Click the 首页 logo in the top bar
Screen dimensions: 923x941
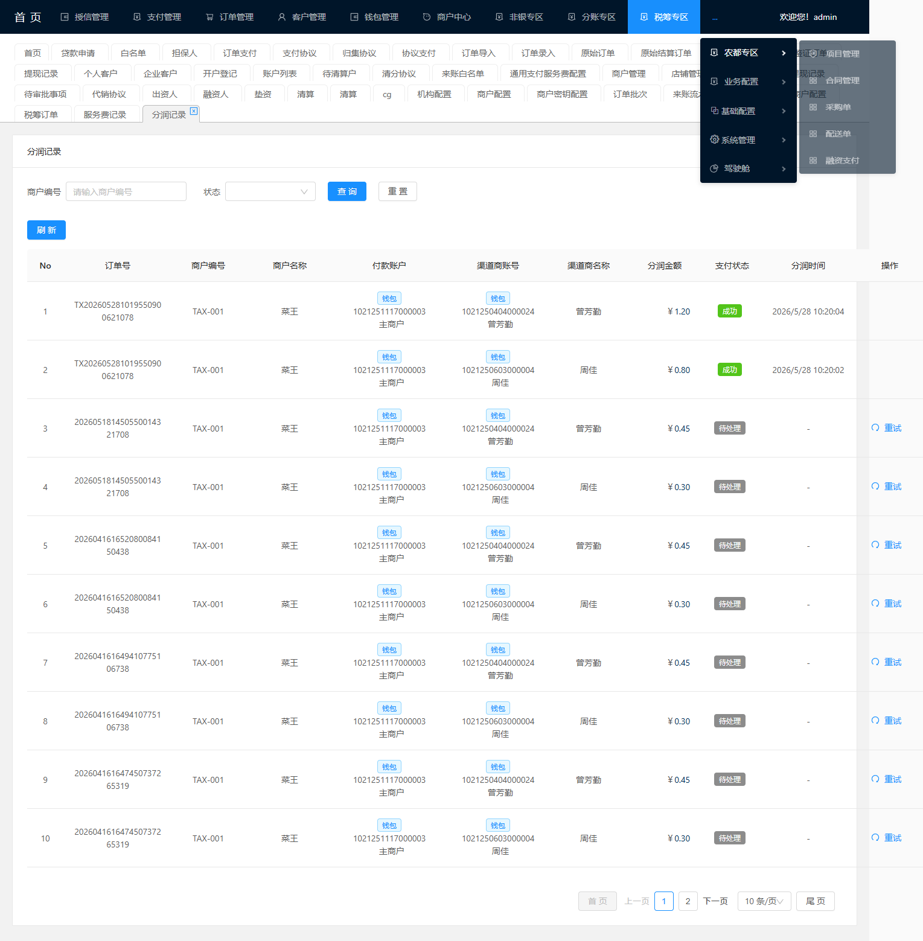[28, 17]
